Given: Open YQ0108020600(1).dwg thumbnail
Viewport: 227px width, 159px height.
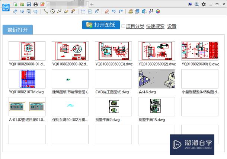Looking at the screenshot, I should coord(200,51).
